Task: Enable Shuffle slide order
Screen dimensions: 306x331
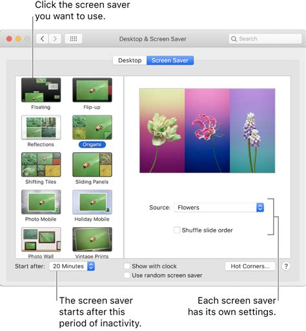Action: click(x=177, y=230)
